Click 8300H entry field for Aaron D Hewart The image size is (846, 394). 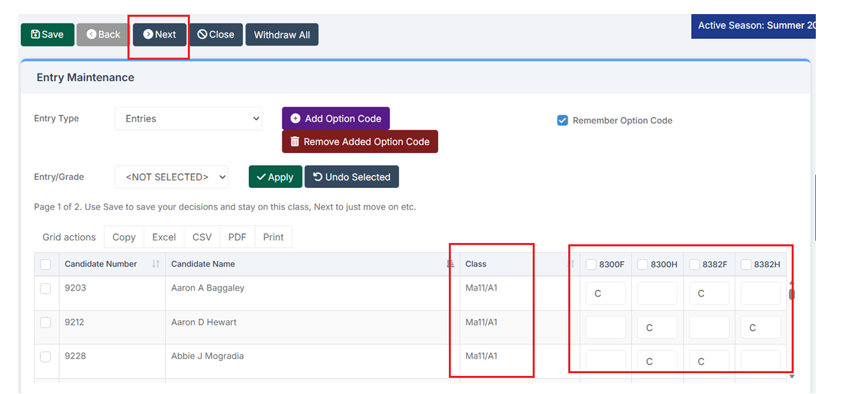click(x=657, y=328)
